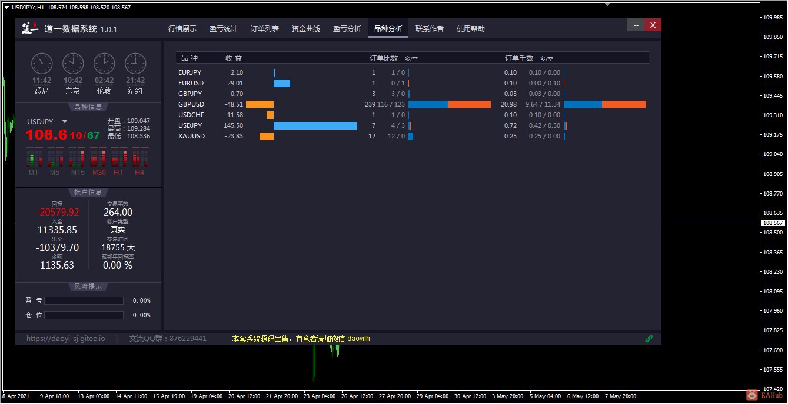Click the yellow source code sale notice

pos(301,339)
